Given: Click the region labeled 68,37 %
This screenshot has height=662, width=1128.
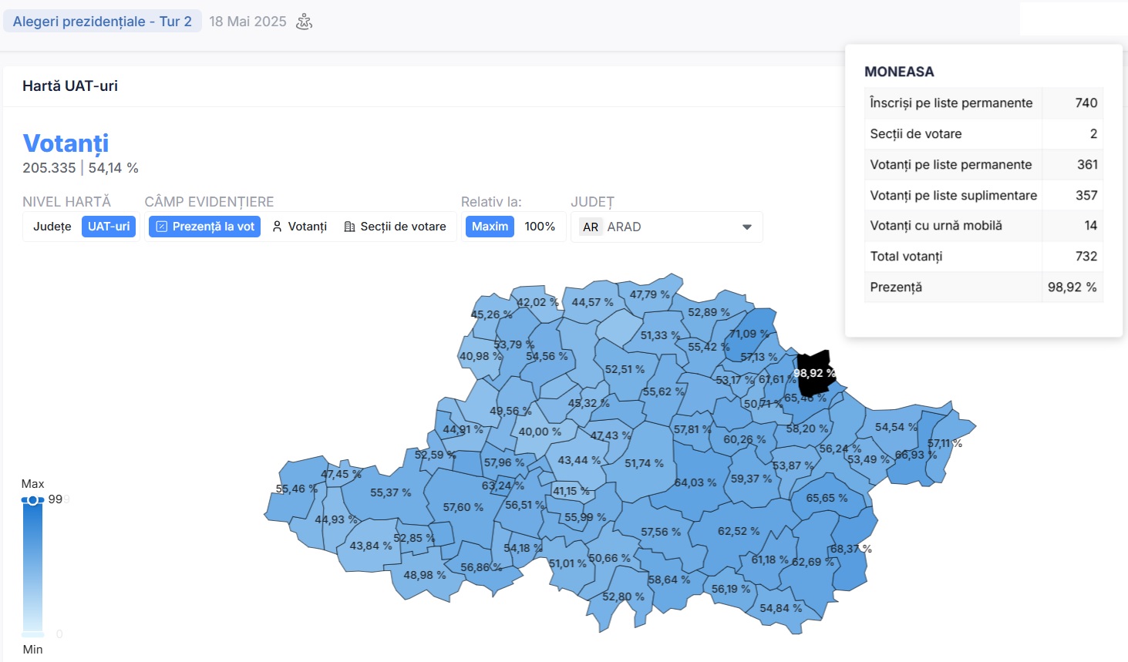Looking at the screenshot, I should [x=851, y=549].
